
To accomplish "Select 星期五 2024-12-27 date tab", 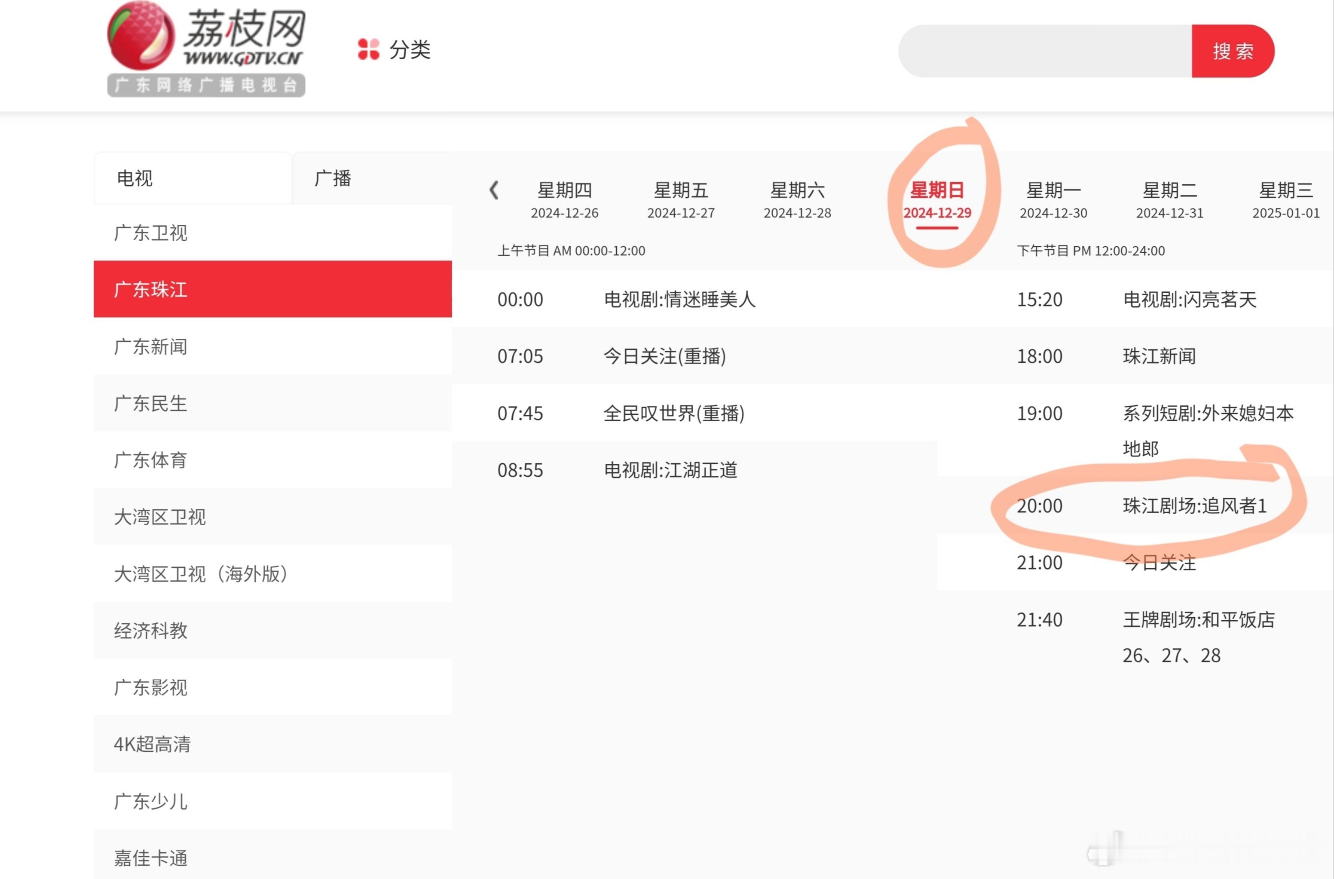I will click(x=681, y=200).
